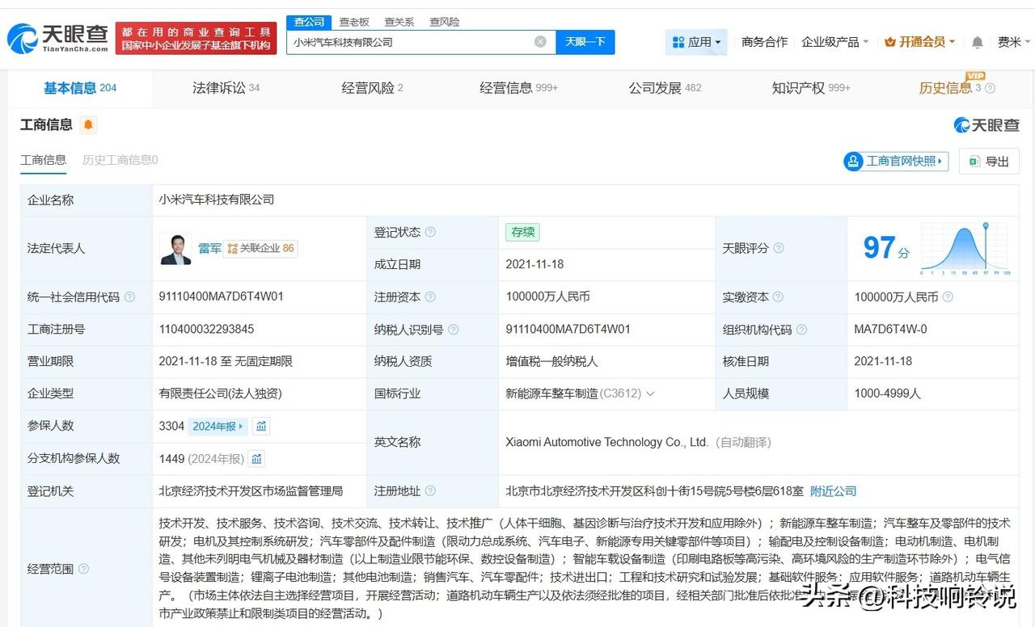1035x627 pixels.
Task: Open the 附近公司 link
Action: pyautogui.click(x=833, y=491)
